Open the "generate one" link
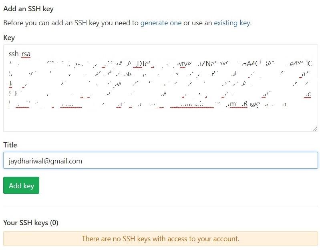This screenshot has height=250, width=320. [x=161, y=23]
